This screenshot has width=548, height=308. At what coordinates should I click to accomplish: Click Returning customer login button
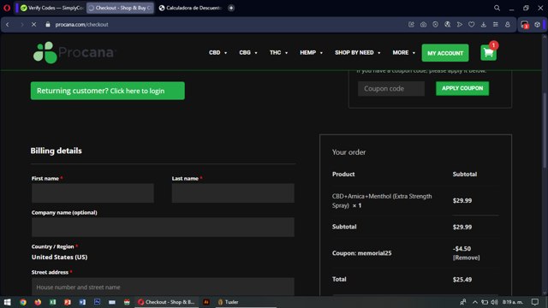(x=108, y=91)
